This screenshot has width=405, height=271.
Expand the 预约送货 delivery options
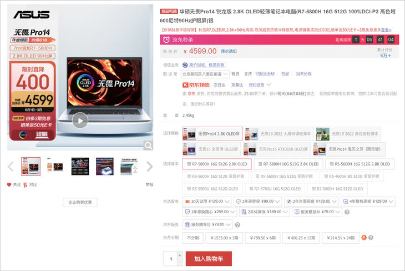coord(269,85)
